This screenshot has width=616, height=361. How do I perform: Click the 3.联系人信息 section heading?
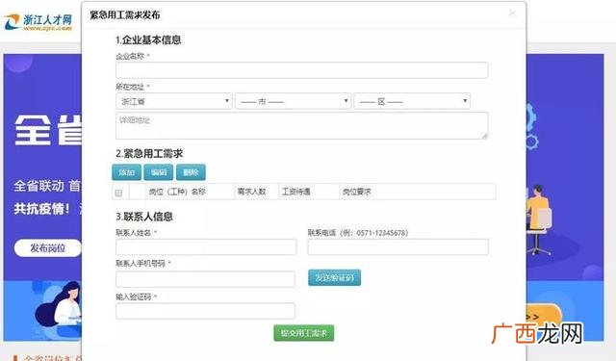[144, 217]
